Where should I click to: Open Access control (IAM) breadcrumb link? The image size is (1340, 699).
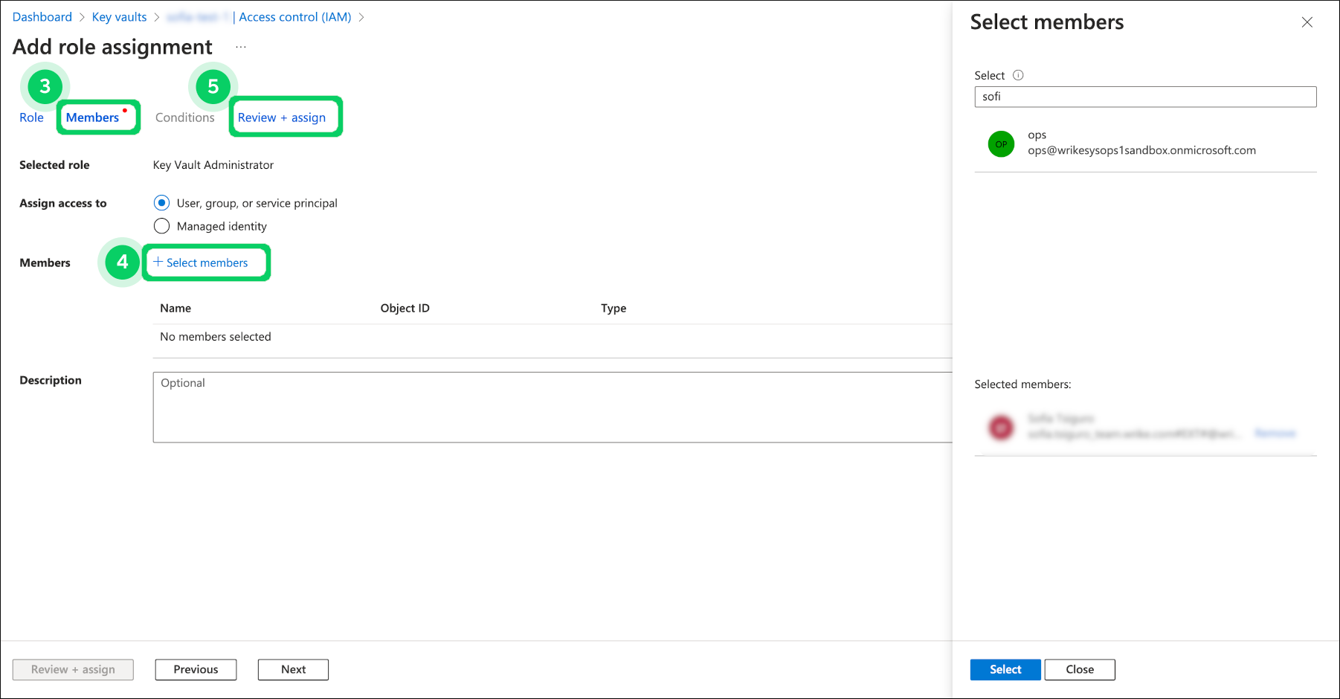[x=294, y=17]
